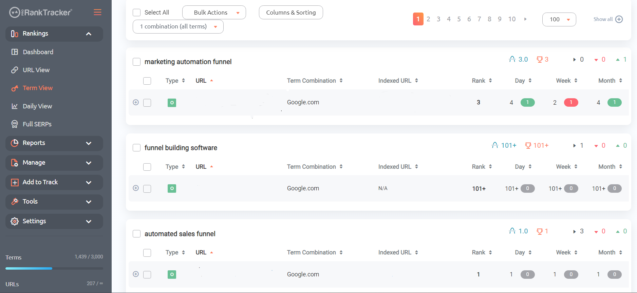This screenshot has width=637, height=293.
Task: Collapse the Rankings section
Action: pyautogui.click(x=89, y=34)
